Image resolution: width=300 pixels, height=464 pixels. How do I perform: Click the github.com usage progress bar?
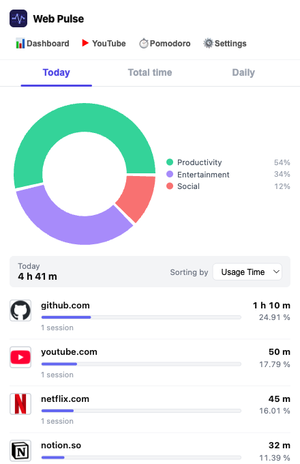(141, 317)
